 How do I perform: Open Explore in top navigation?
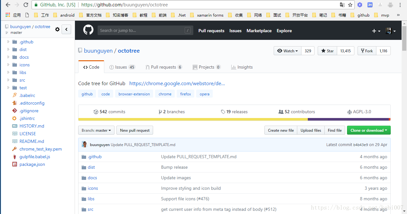pyautogui.click(x=284, y=31)
